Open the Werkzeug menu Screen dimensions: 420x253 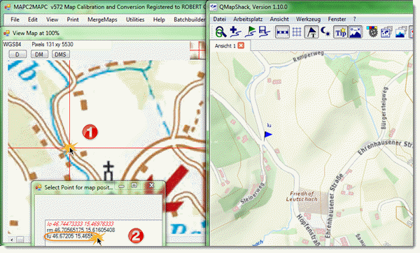coord(308,20)
